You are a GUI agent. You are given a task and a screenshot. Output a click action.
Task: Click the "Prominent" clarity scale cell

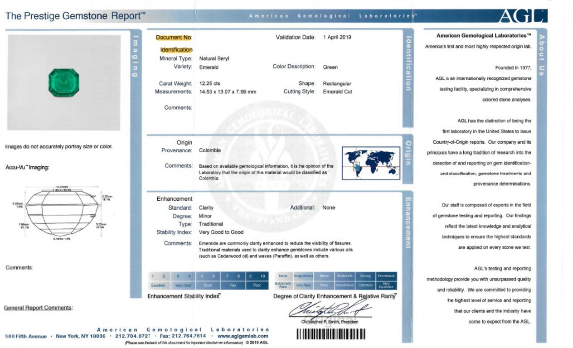tap(386, 276)
